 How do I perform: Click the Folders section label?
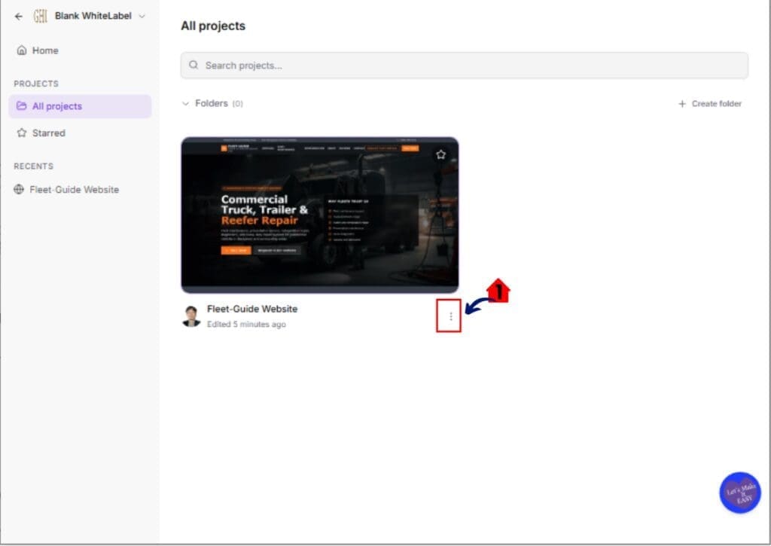(x=212, y=103)
